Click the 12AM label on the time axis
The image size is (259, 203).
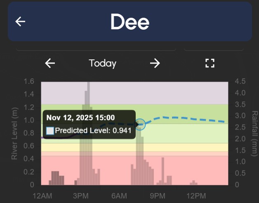pyautogui.click(x=42, y=195)
